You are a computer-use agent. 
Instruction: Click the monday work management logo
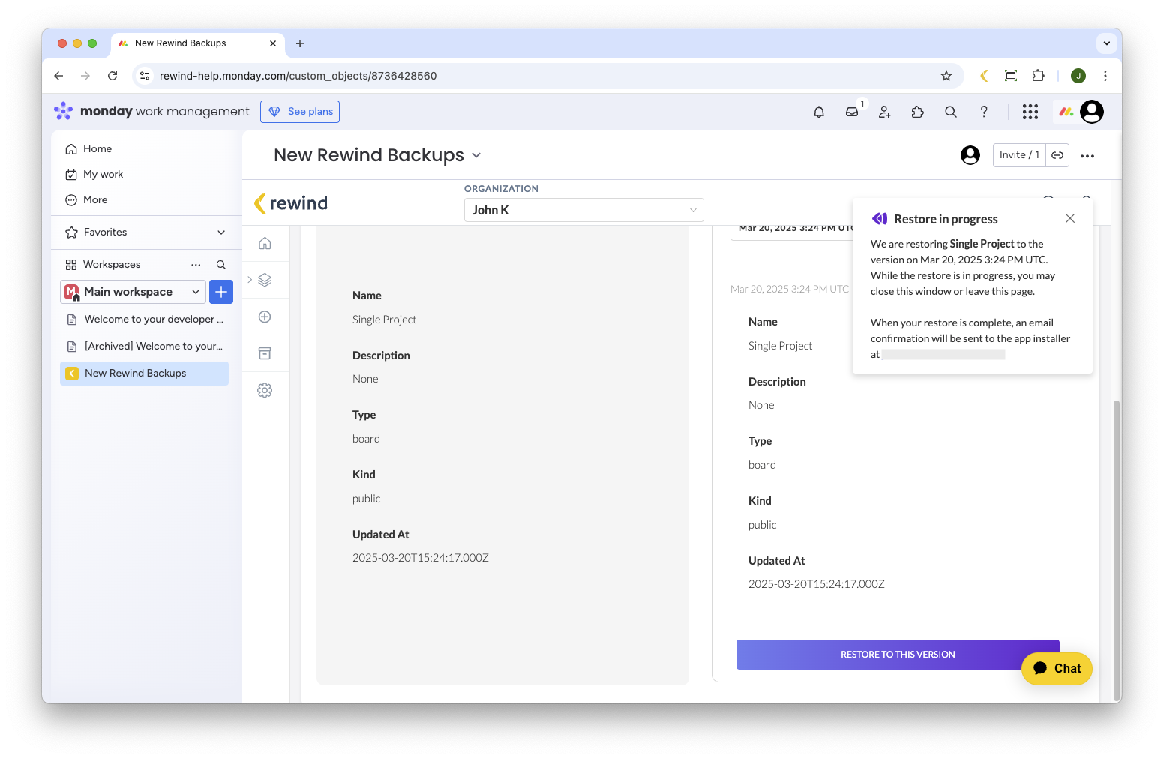(151, 112)
